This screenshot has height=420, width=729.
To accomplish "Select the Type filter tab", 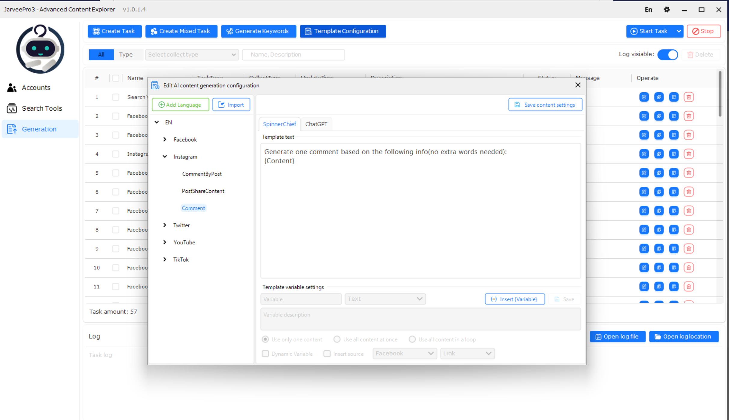I will pos(126,54).
